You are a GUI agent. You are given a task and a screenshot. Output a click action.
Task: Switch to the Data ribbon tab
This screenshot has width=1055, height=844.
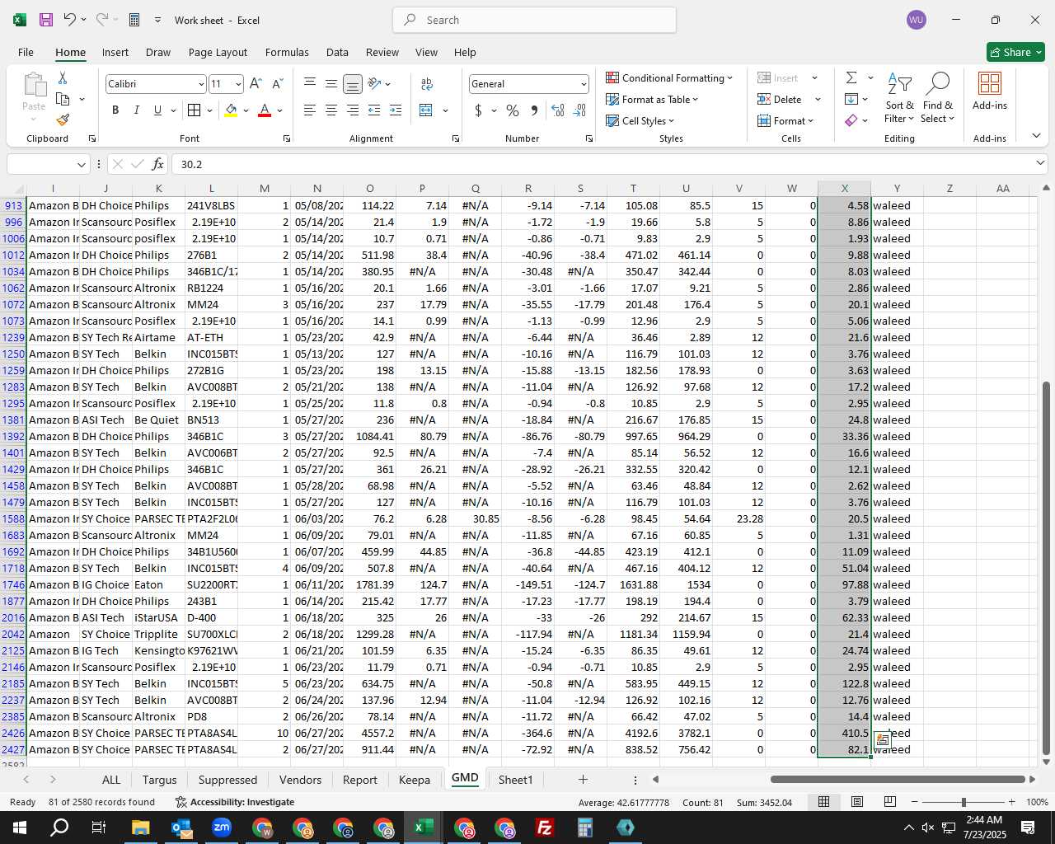pos(337,52)
